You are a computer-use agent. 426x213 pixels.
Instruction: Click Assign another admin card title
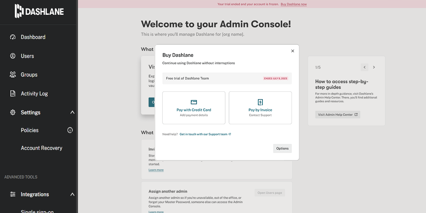(x=168, y=192)
